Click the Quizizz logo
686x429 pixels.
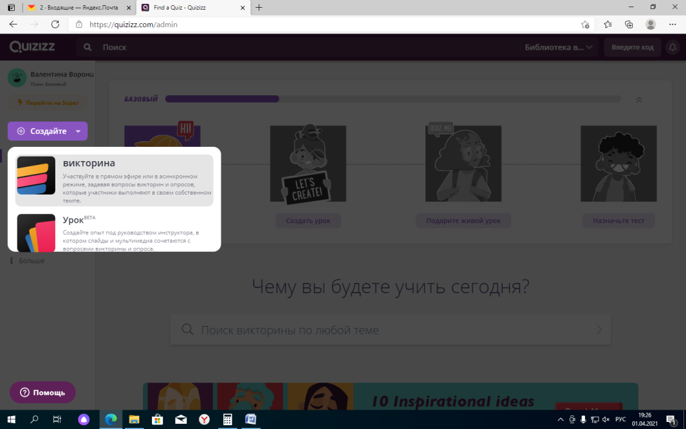point(32,46)
